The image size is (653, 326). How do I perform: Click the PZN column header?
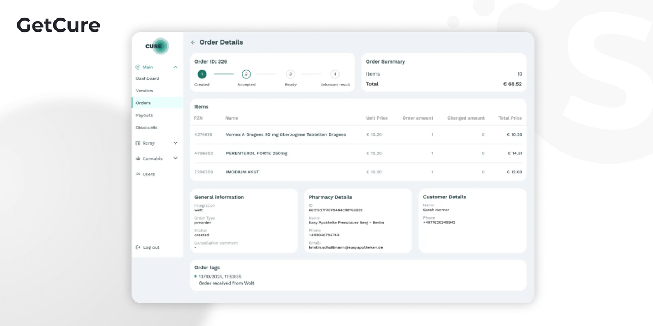tap(199, 118)
